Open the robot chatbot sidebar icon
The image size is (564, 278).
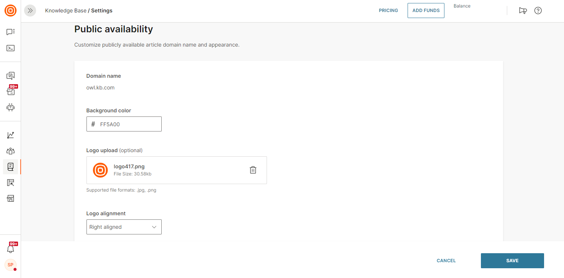pyautogui.click(x=11, y=107)
